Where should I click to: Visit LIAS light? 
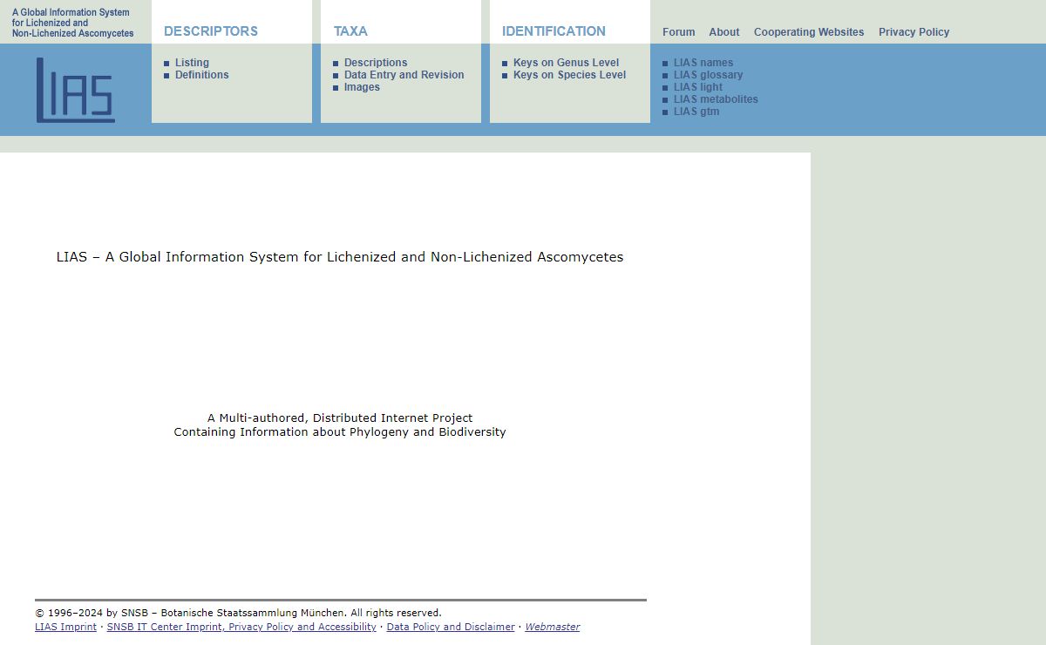[698, 87]
